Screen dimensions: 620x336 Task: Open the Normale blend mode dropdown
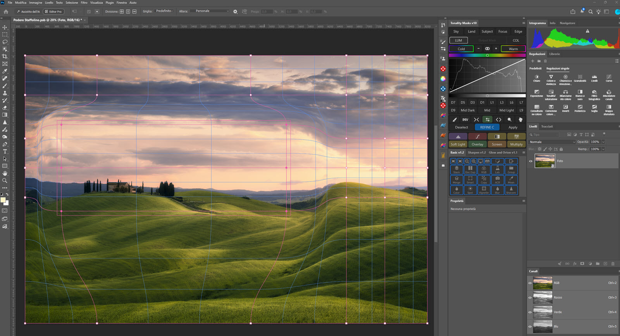click(552, 142)
